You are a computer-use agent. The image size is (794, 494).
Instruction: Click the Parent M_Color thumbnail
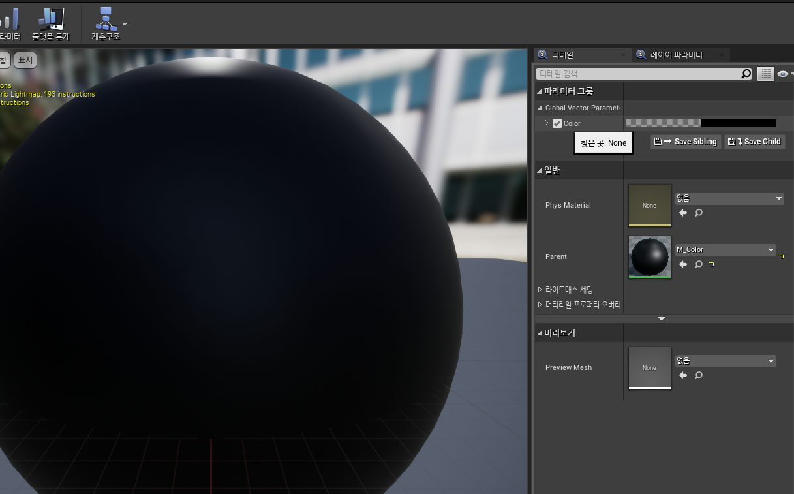[x=650, y=256]
